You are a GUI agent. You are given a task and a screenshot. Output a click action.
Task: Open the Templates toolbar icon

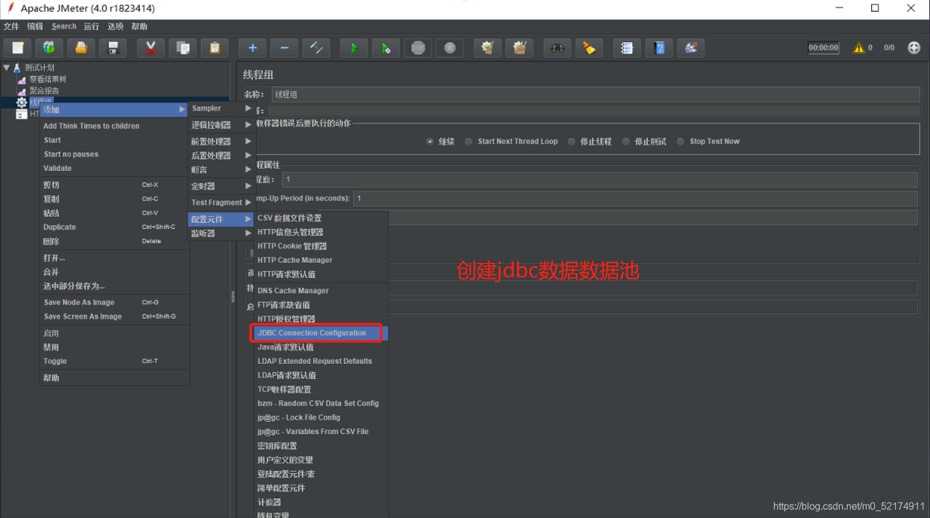click(x=49, y=48)
